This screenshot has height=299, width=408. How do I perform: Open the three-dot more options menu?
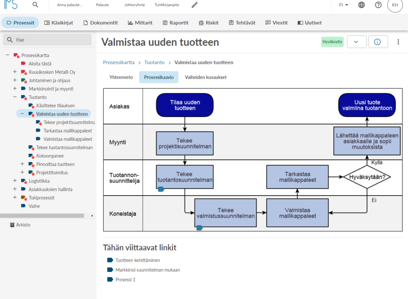coord(398,42)
